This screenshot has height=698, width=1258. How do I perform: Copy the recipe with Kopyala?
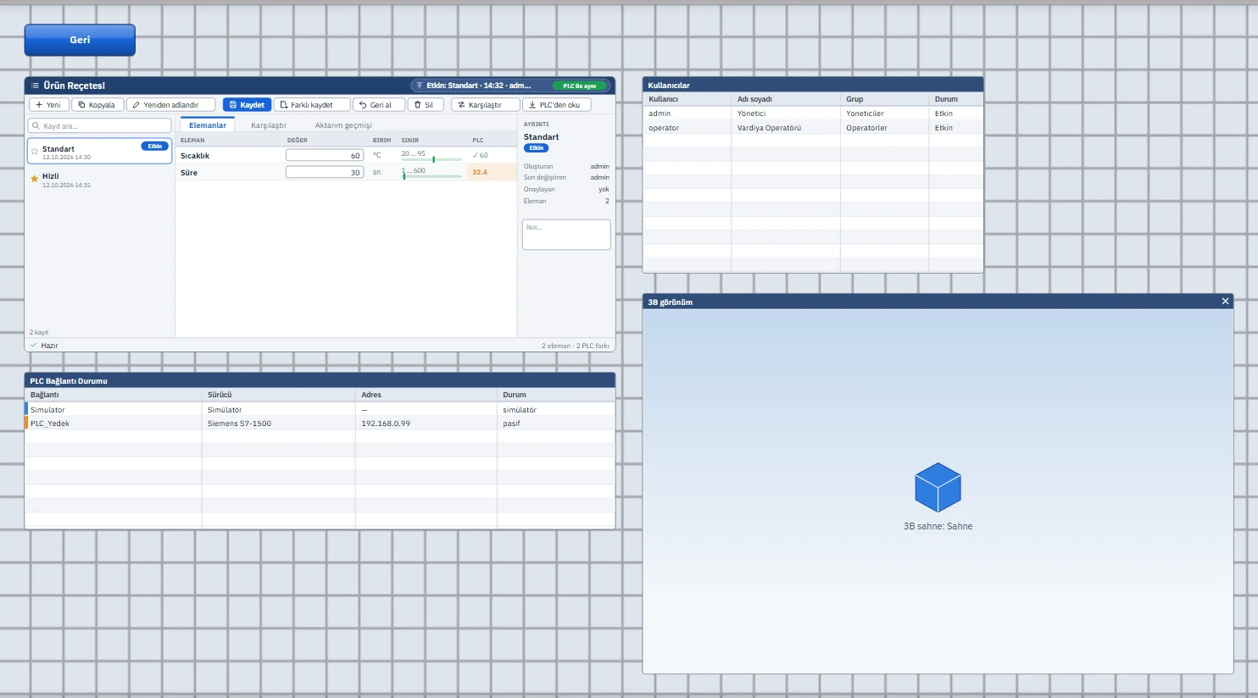point(97,105)
